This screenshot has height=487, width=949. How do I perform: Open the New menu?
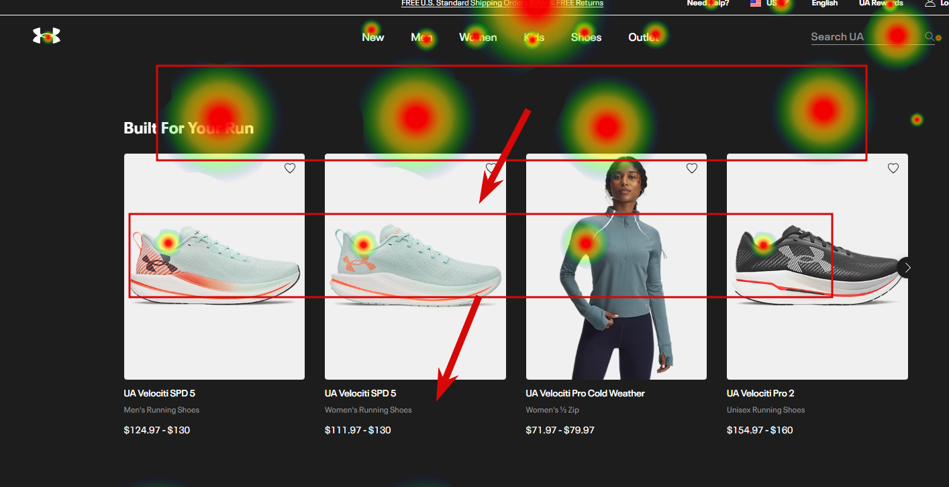pos(373,37)
